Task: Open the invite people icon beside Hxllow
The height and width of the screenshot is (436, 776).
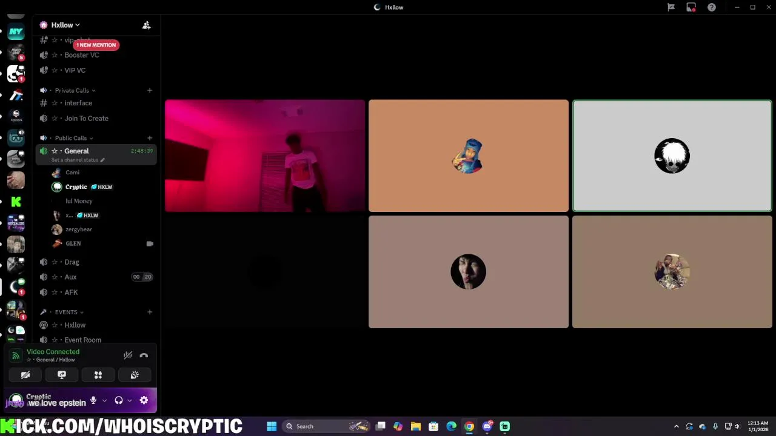Action: coord(146,25)
